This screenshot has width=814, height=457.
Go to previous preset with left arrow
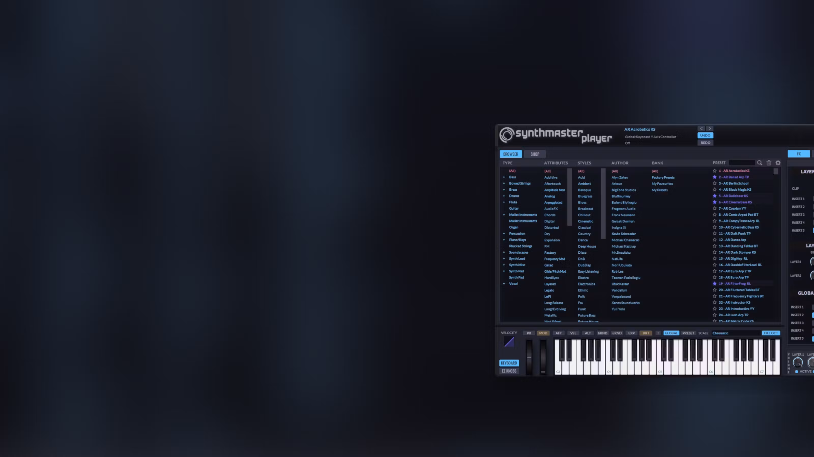(701, 128)
